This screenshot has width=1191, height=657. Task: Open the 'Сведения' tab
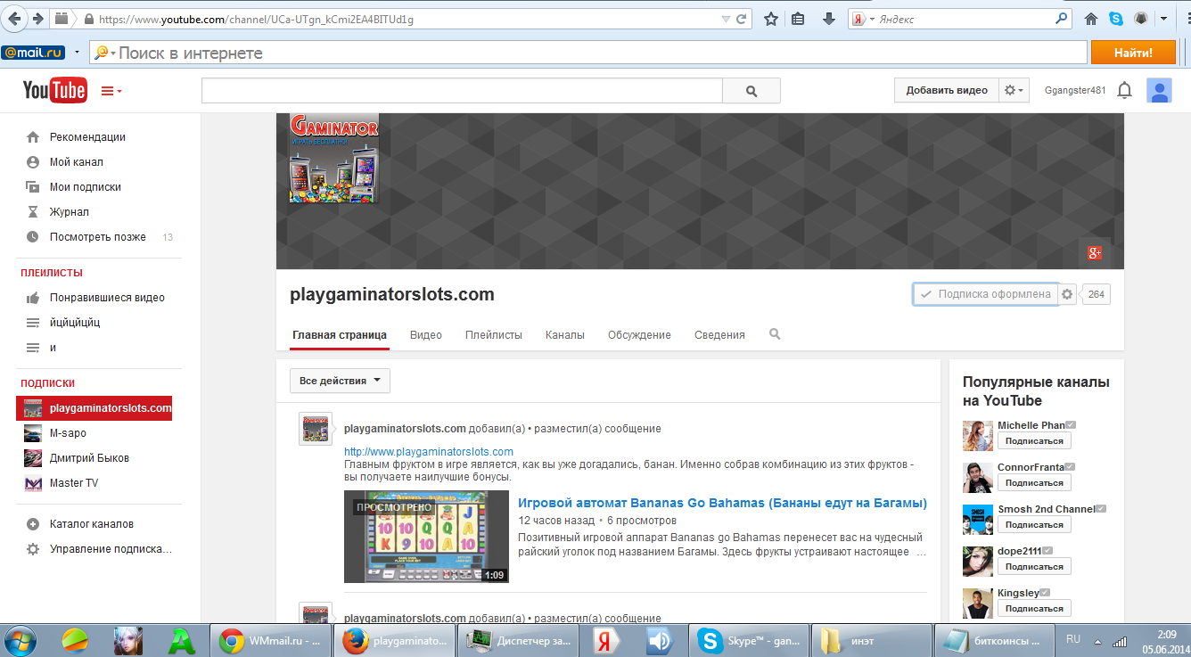click(x=719, y=335)
